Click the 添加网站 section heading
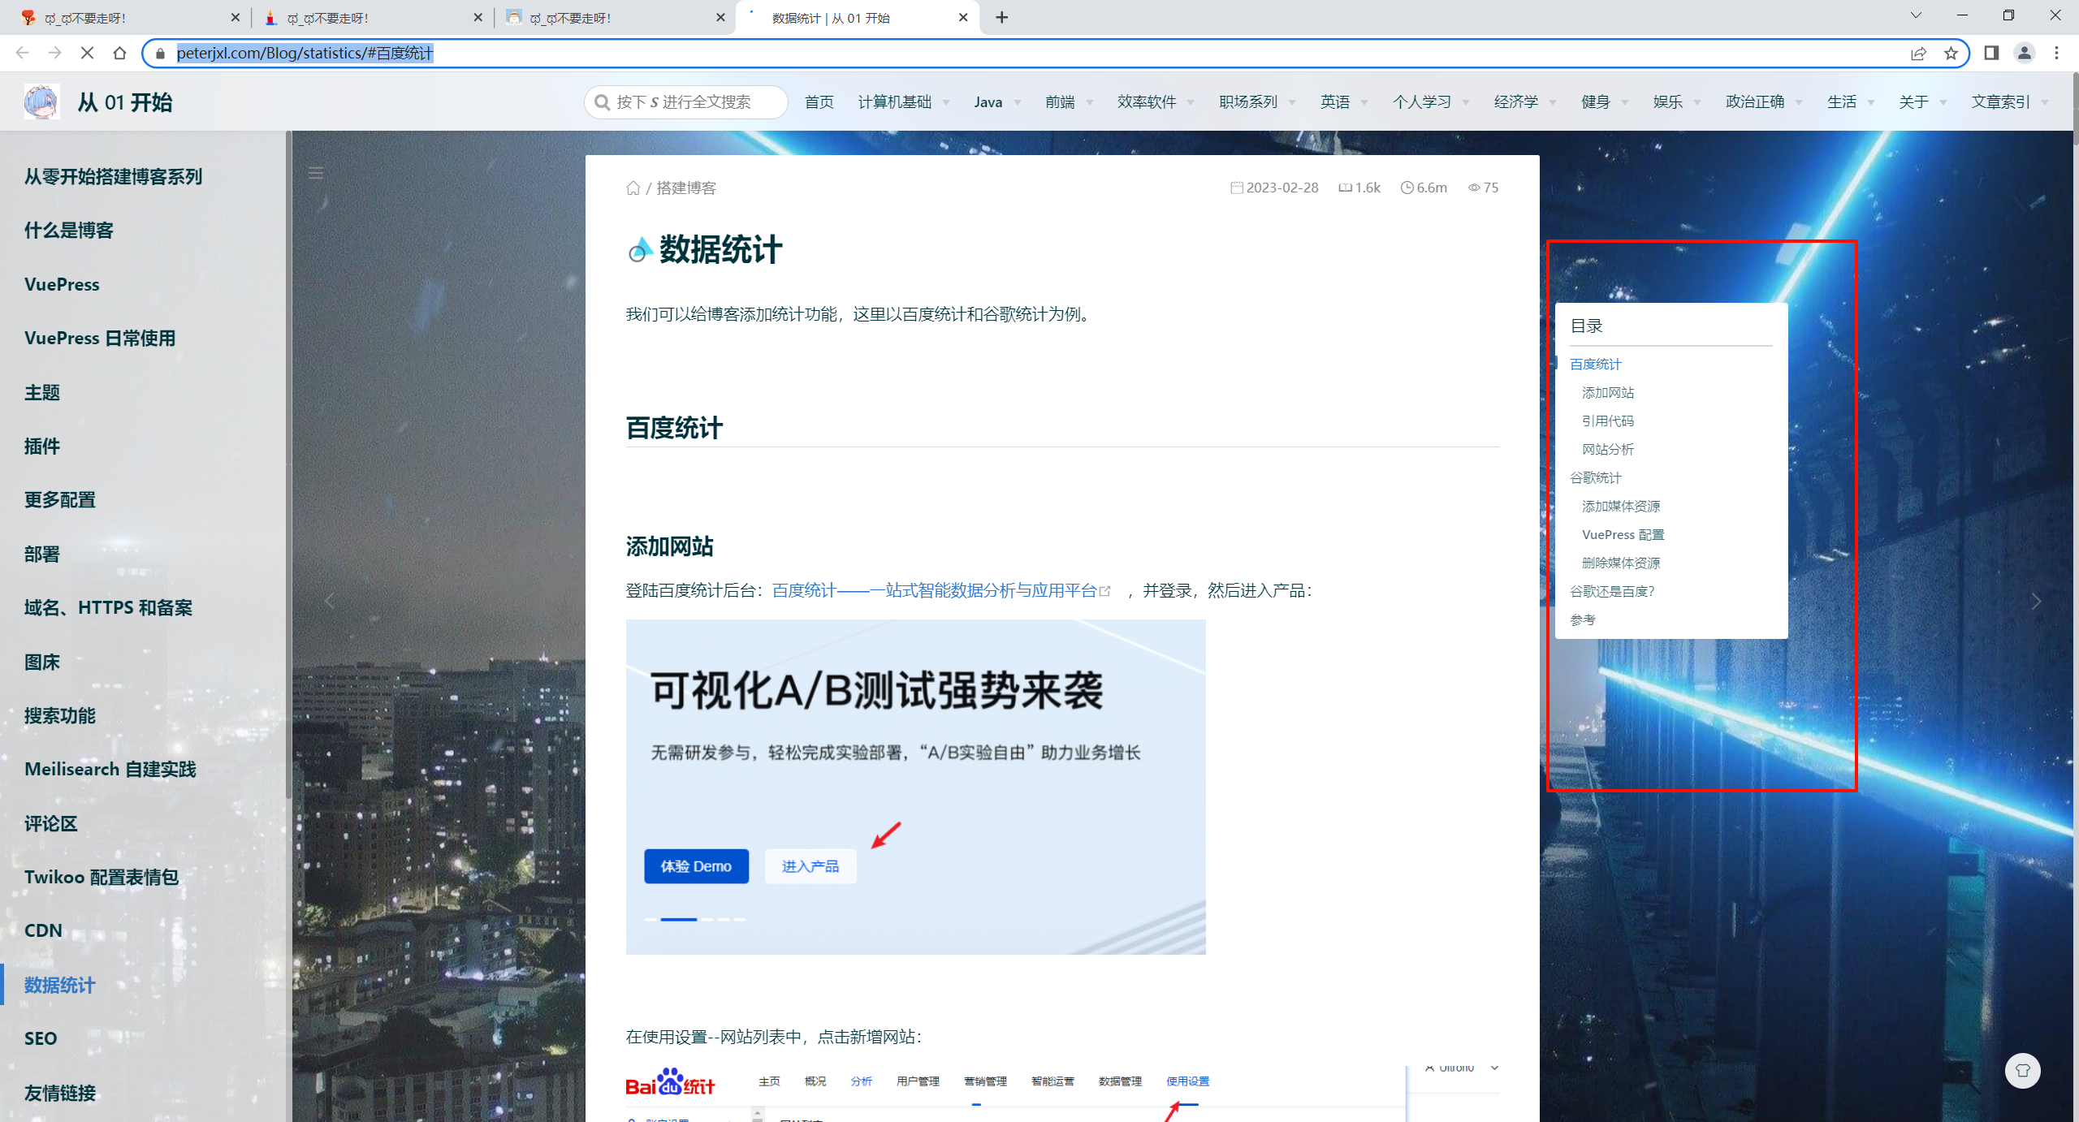 tap(670, 546)
